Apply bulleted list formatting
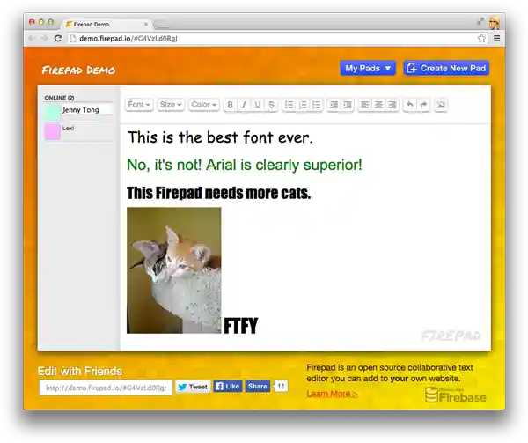528x443 pixels. coord(289,105)
